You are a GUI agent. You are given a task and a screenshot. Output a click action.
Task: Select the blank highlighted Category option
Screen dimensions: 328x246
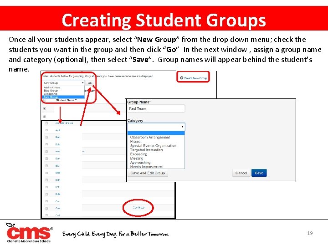[156, 133]
